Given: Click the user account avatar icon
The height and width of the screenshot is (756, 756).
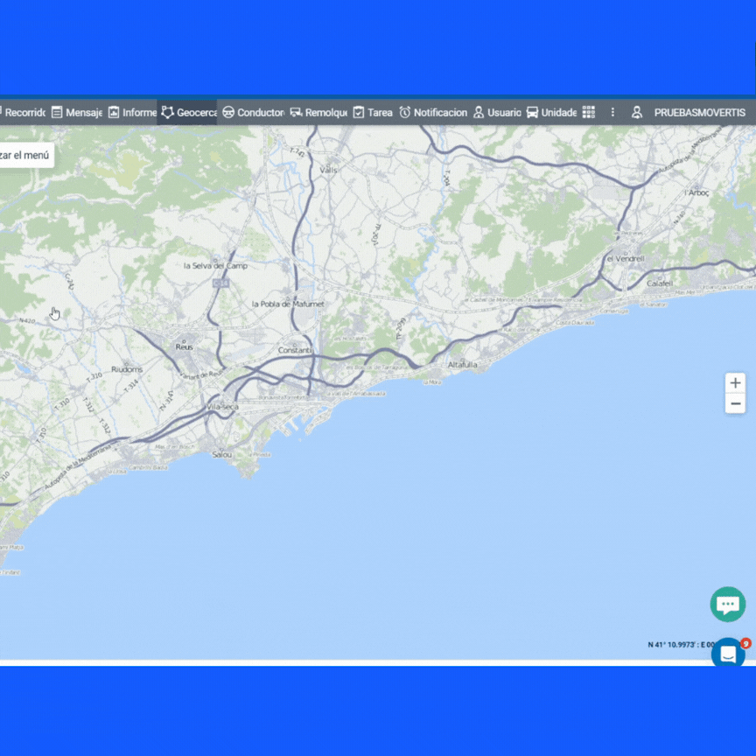Looking at the screenshot, I should click(637, 112).
